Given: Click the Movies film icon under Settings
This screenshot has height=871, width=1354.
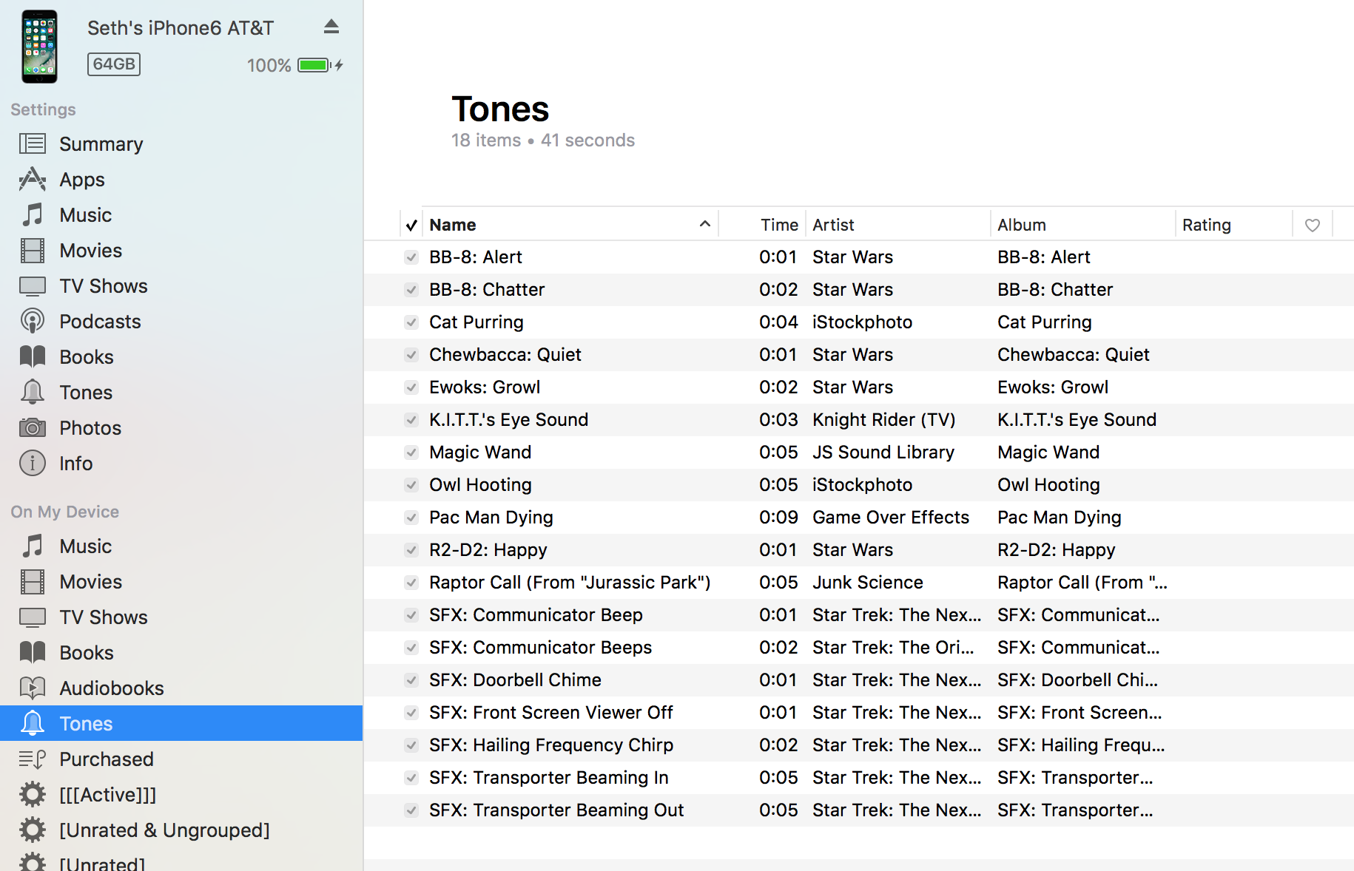Looking at the screenshot, I should click(33, 250).
